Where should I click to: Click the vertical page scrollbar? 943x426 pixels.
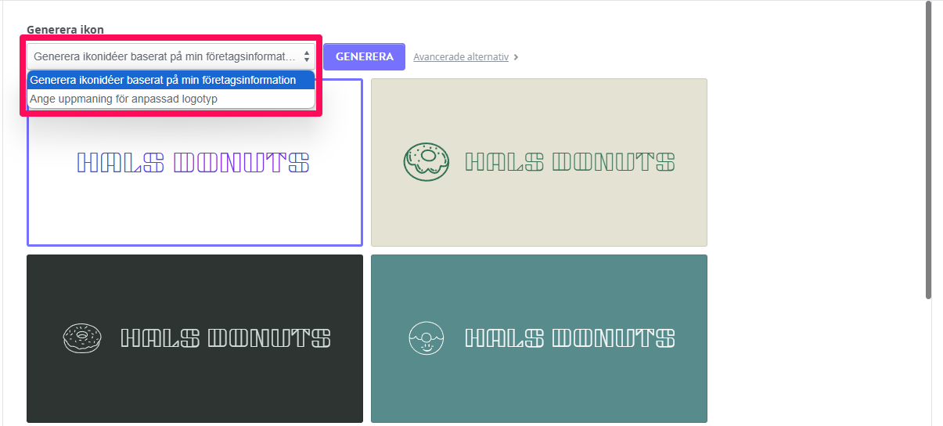tap(929, 150)
